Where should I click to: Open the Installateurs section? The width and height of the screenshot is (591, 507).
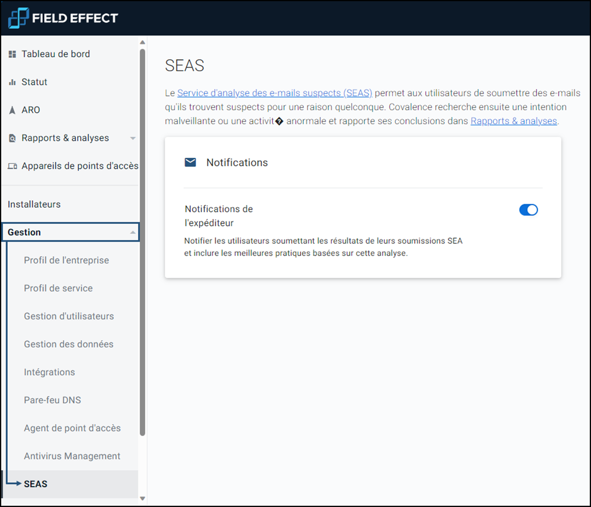[34, 204]
